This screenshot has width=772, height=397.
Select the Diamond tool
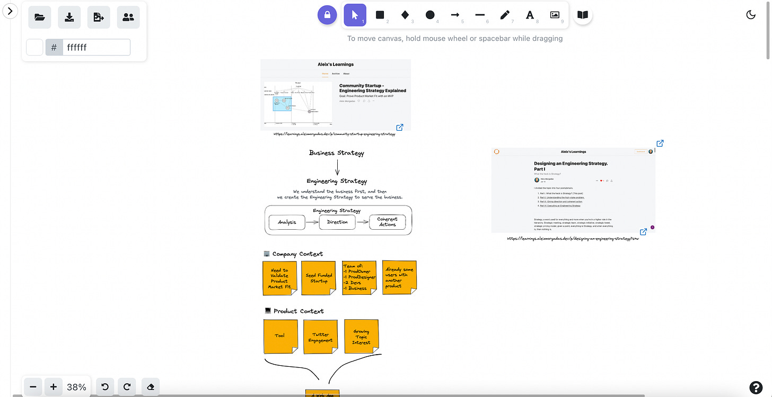[x=405, y=15]
